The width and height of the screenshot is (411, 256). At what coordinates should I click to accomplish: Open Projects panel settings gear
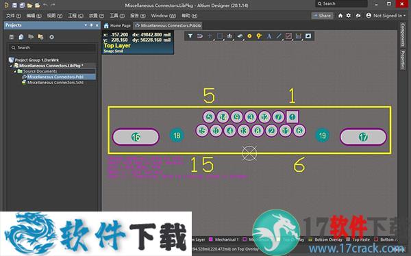pos(51,37)
